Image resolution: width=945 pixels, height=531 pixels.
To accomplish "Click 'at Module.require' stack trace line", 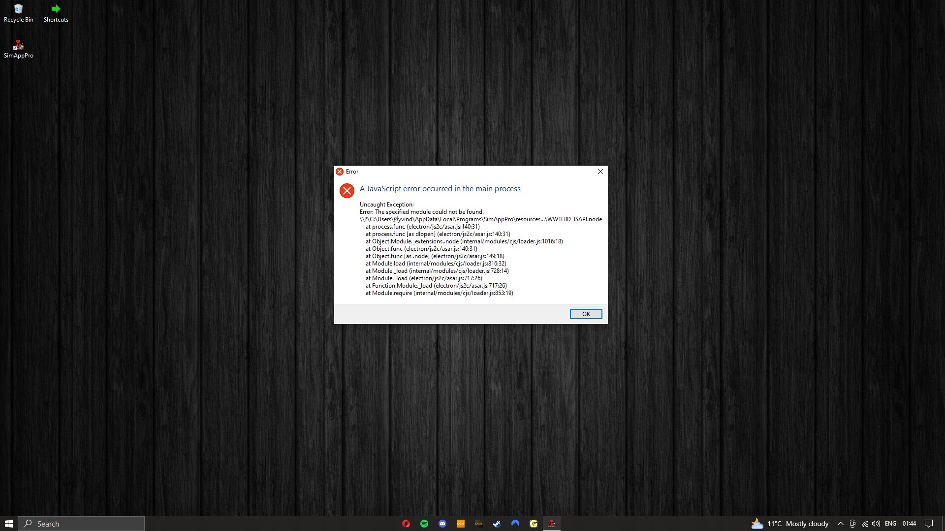I will point(440,293).
